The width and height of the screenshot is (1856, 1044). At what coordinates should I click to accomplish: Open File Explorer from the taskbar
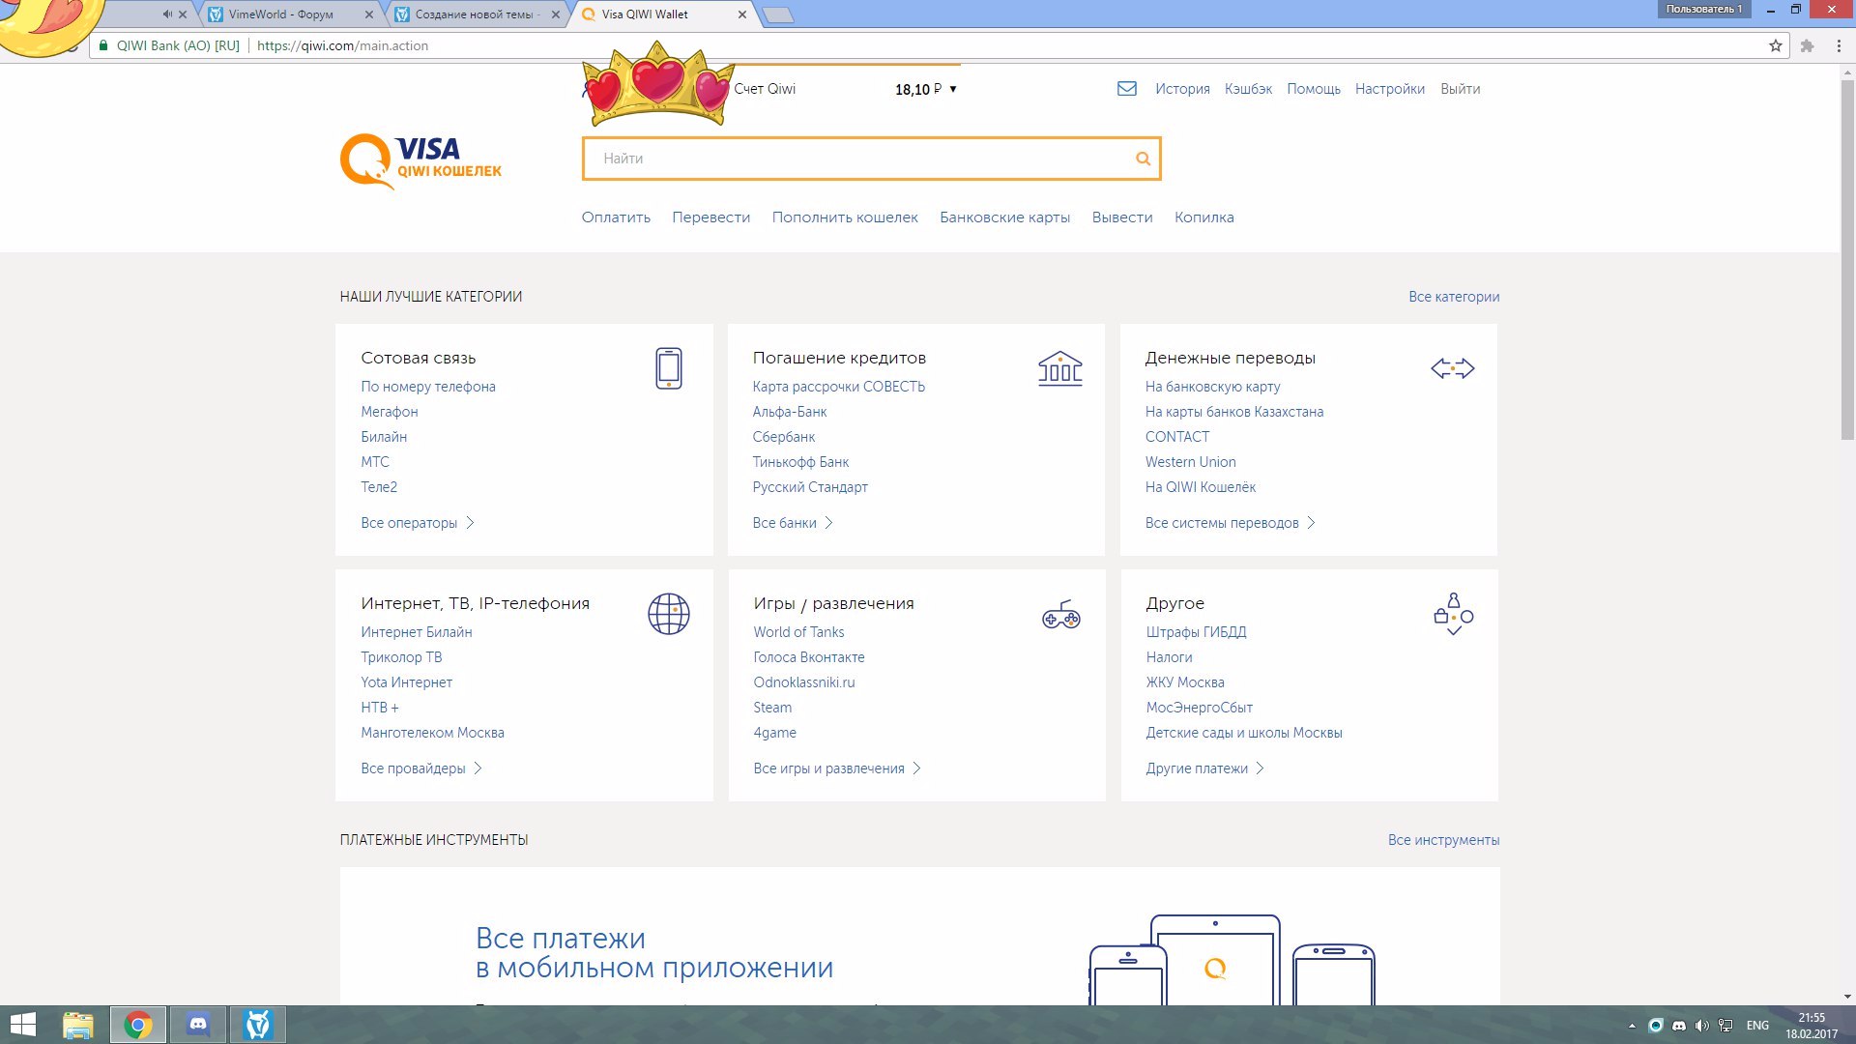pyautogui.click(x=78, y=1025)
